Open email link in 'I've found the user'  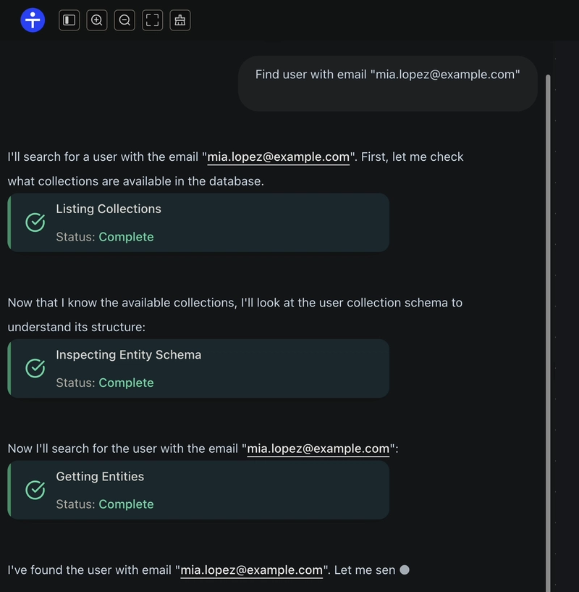[x=252, y=570]
